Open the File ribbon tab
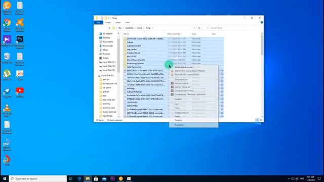Viewport: 324px width, 182px height. click(x=99, y=22)
